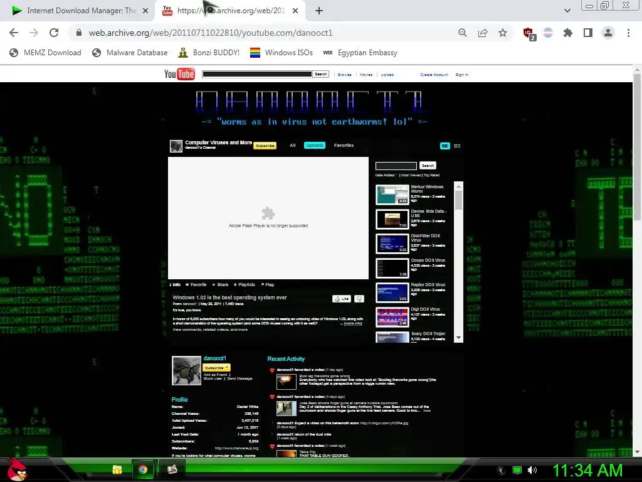Open the Bonzi BUDDY! bookmark

tap(209, 53)
